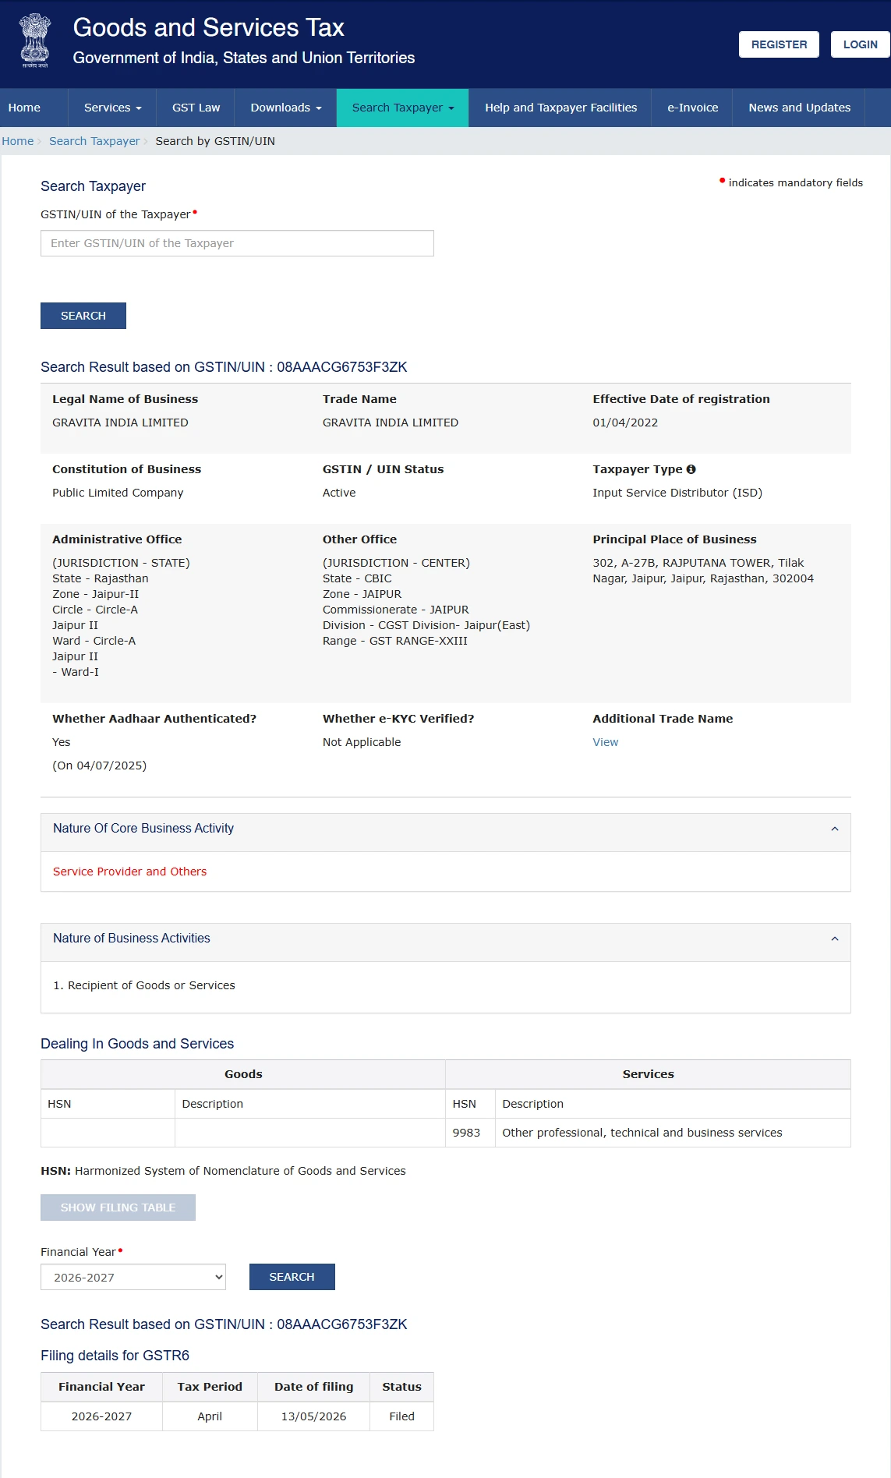Click Service Provider and Others text

(x=129, y=872)
